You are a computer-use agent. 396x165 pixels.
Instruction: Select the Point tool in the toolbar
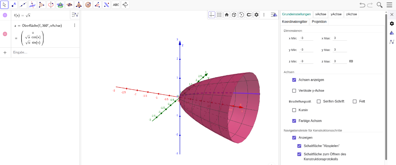tap(14, 5)
